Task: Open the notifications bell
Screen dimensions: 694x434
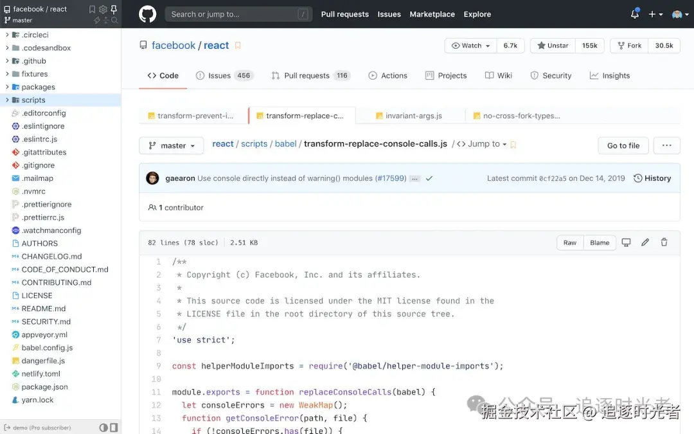Action: (635, 14)
